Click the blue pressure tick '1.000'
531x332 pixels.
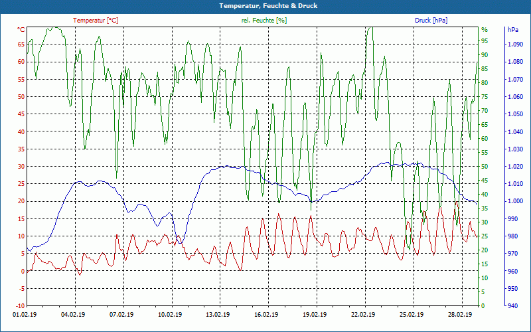(515, 201)
